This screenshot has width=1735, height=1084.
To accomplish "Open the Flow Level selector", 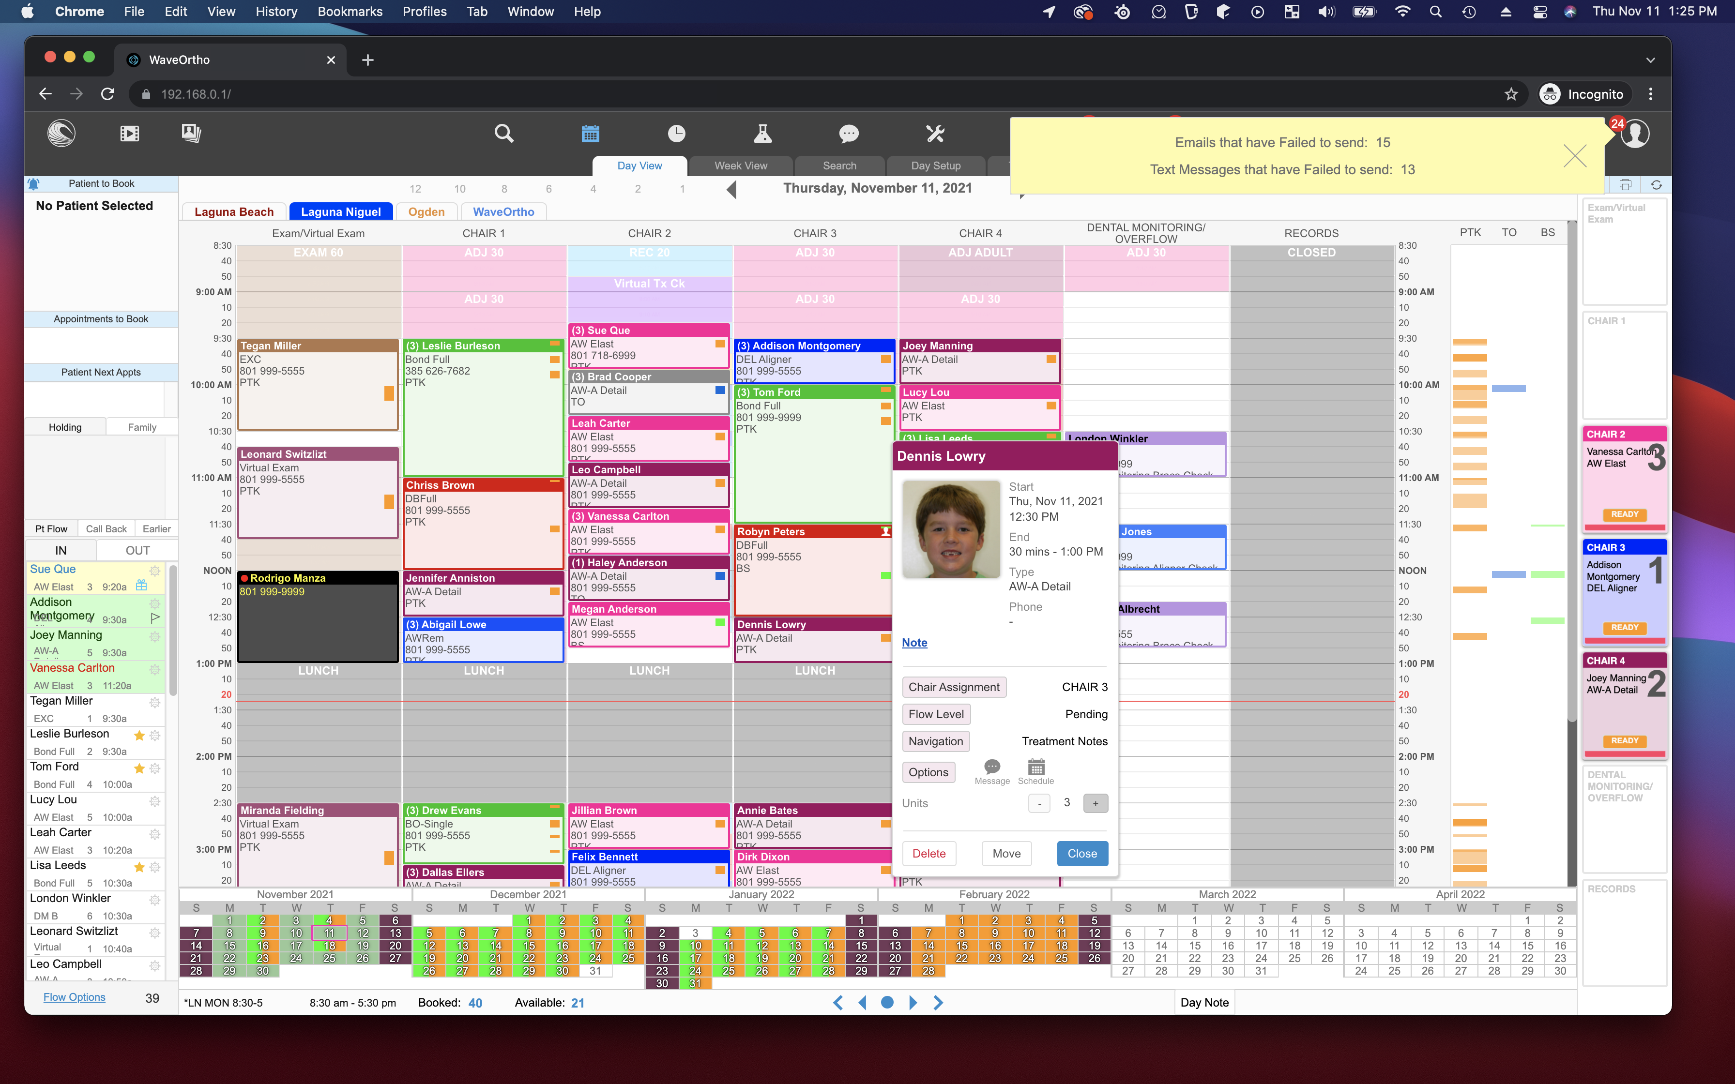I will [936, 714].
